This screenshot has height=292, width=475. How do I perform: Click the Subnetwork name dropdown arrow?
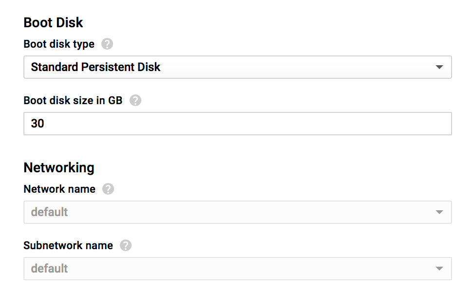(439, 269)
